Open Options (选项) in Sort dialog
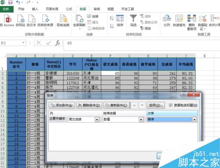 tap(156, 105)
